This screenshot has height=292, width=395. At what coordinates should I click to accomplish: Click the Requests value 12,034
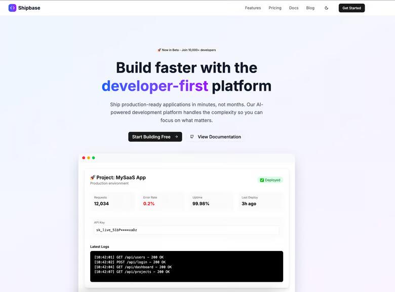point(101,204)
